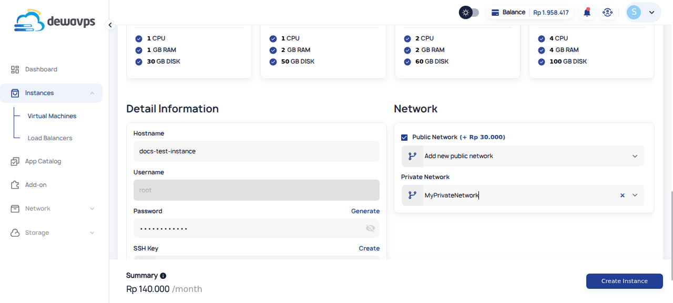
Task: Show password with the eye icon
Action: 370,228
